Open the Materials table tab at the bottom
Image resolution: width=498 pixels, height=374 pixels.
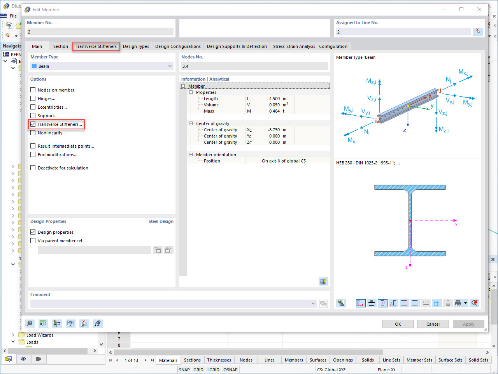(168, 360)
